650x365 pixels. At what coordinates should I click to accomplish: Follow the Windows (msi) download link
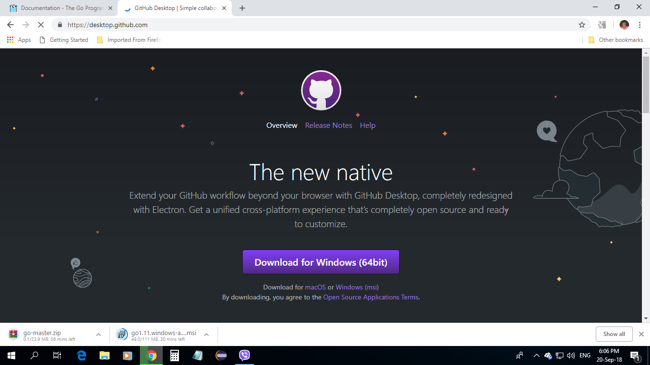pyautogui.click(x=357, y=287)
